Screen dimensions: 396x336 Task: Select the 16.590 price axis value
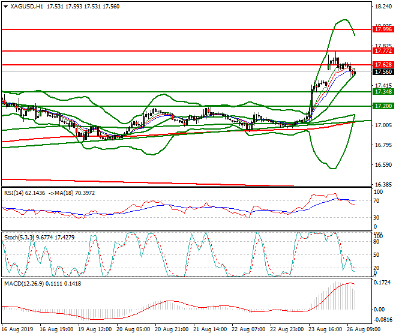click(x=383, y=165)
